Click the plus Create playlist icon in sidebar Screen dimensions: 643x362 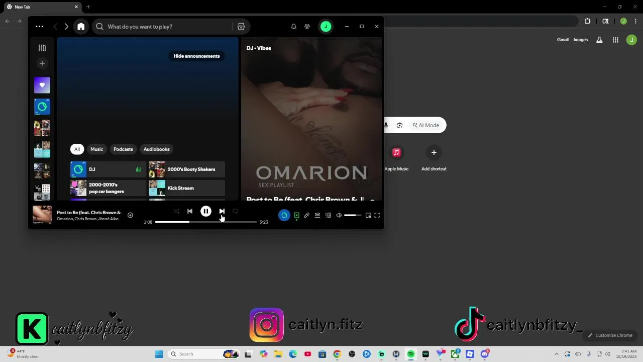click(x=42, y=63)
